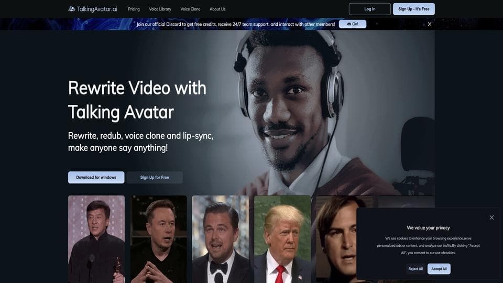Click the Discord Go! button
Screen dimensions: 503x283
tap(353, 24)
